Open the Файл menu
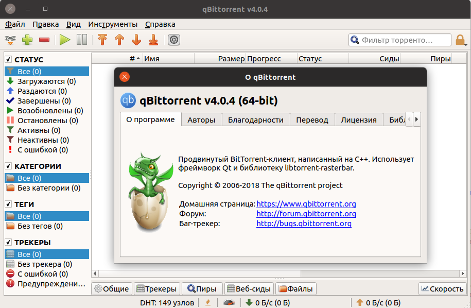The image size is (471, 308). pyautogui.click(x=15, y=24)
